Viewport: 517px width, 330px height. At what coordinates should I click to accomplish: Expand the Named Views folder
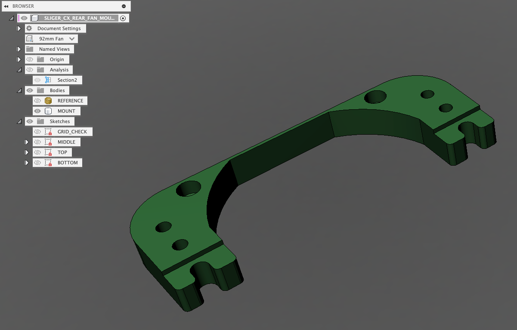point(19,49)
